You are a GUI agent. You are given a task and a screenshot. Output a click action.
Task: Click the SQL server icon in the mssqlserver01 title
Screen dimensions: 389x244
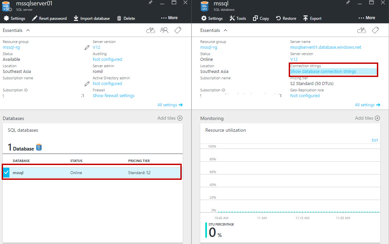point(6,6)
